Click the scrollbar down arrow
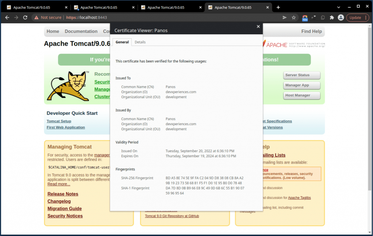 (369, 232)
